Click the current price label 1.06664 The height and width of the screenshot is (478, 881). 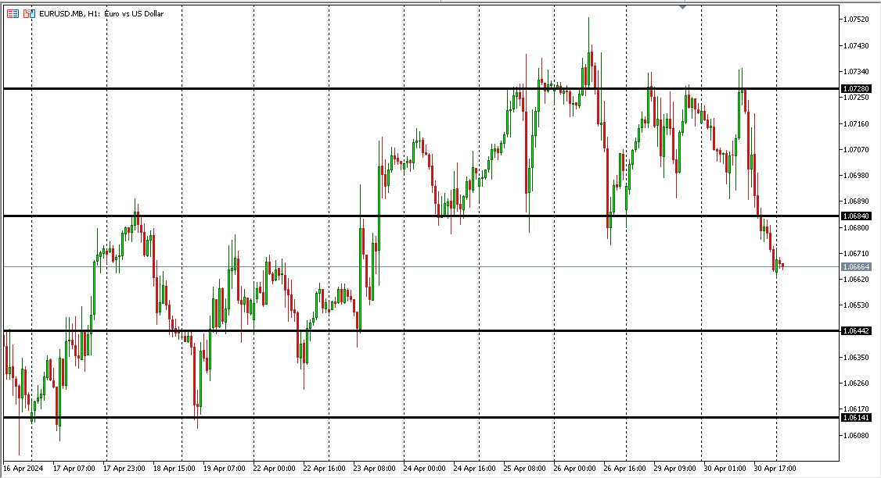pyautogui.click(x=856, y=267)
